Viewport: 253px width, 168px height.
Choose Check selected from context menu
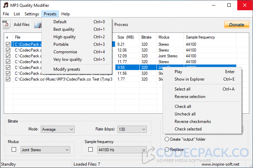(202, 129)
